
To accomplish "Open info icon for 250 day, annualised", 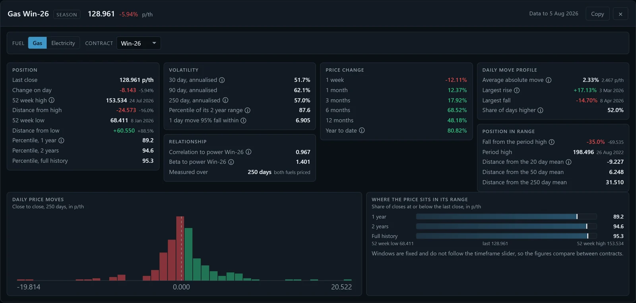I will click(x=225, y=100).
